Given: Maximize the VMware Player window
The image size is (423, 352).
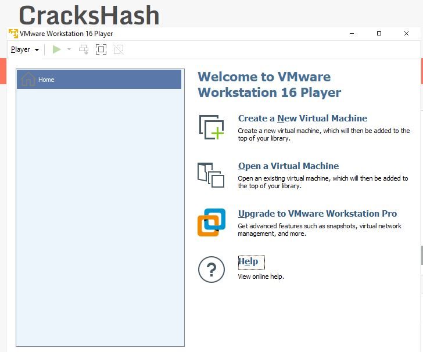Looking at the screenshot, I should (379, 34).
